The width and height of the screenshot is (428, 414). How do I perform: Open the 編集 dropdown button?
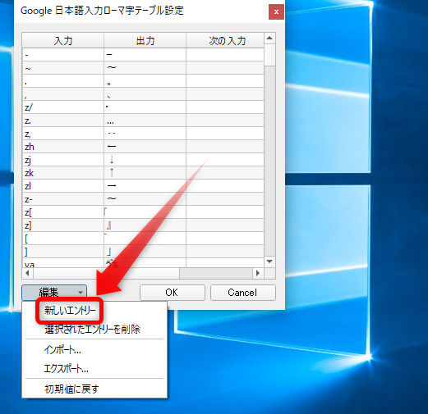coord(54,293)
